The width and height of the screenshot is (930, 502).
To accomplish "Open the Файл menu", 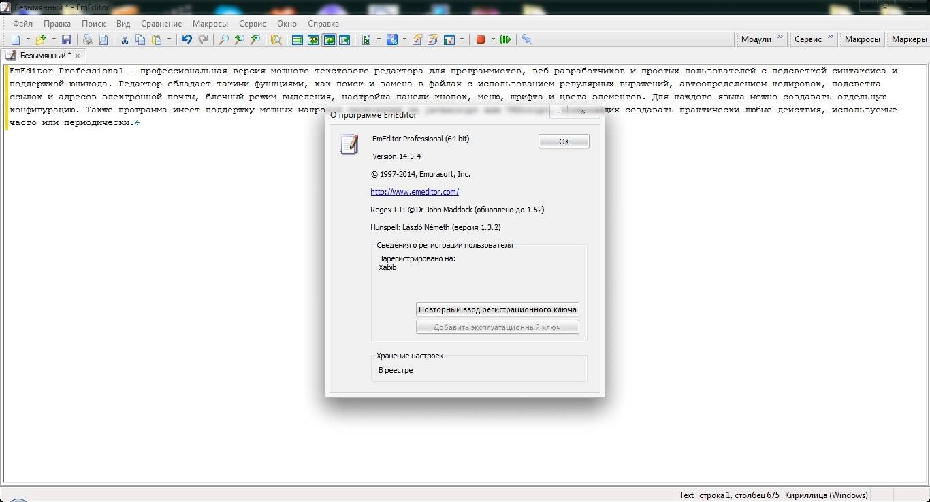I will point(22,23).
